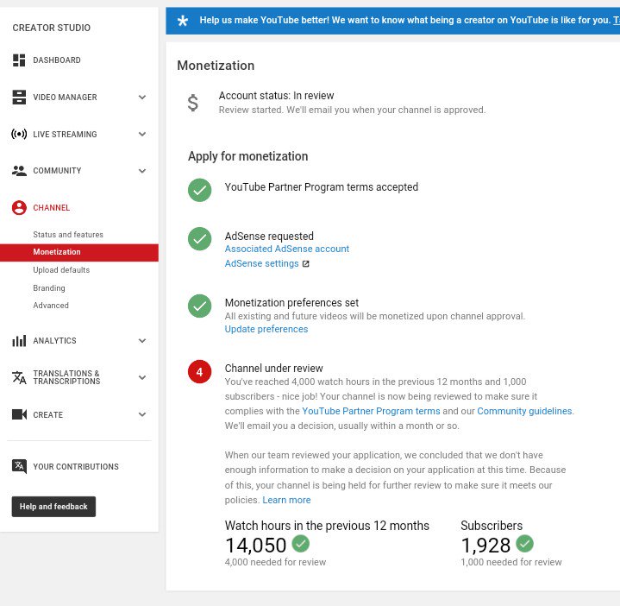This screenshot has height=606, width=620.
Task: Click the '4,000 needed for review' text
Action: click(275, 562)
